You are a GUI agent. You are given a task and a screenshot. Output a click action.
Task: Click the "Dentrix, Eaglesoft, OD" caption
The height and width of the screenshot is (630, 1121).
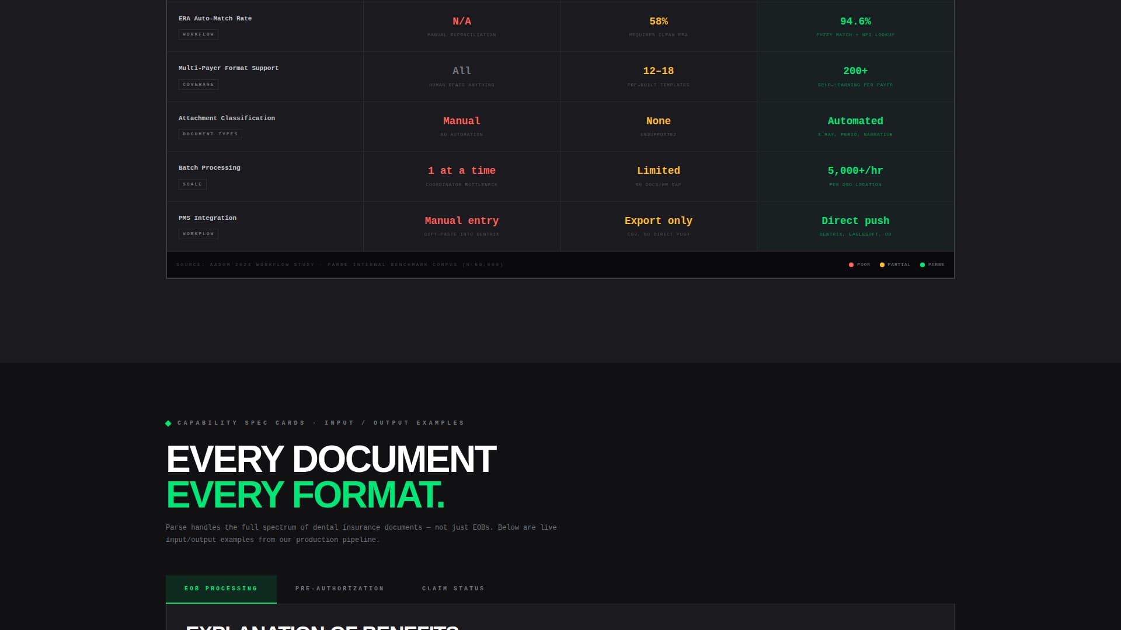click(855, 235)
